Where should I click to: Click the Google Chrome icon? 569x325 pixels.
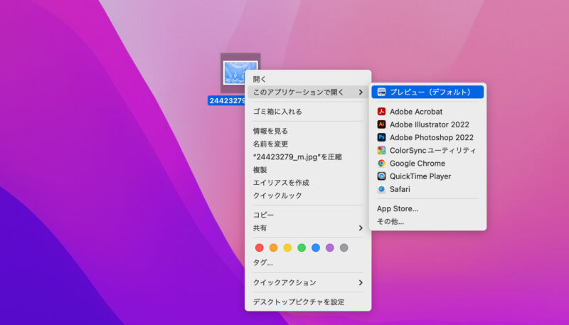coord(381,164)
